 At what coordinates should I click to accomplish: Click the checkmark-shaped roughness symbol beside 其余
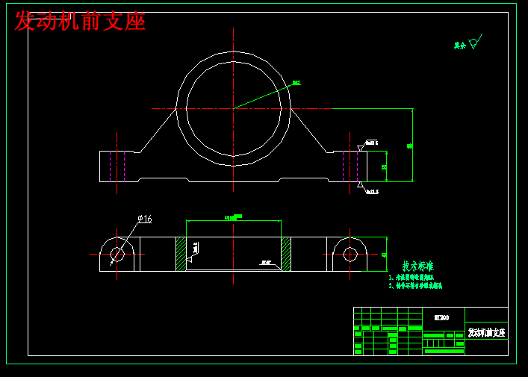pyautogui.click(x=475, y=42)
